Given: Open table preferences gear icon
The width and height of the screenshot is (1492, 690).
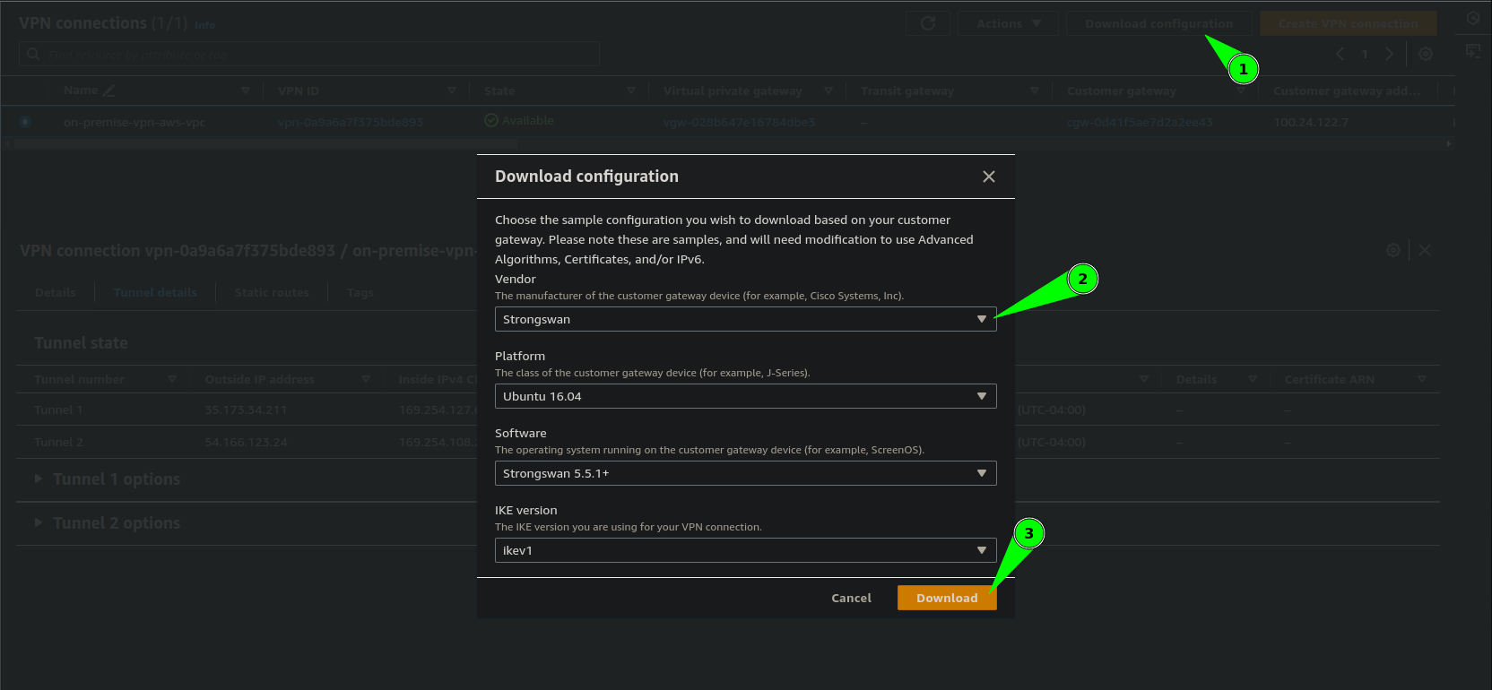Looking at the screenshot, I should pyautogui.click(x=1426, y=54).
